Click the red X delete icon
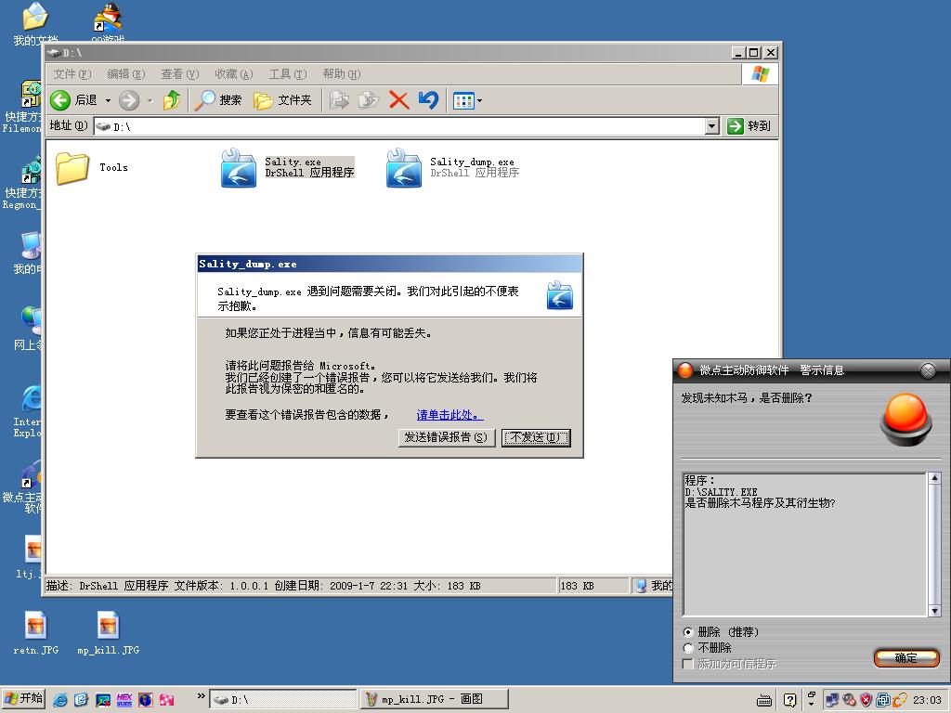Screen dimensions: 951x713 398,100
